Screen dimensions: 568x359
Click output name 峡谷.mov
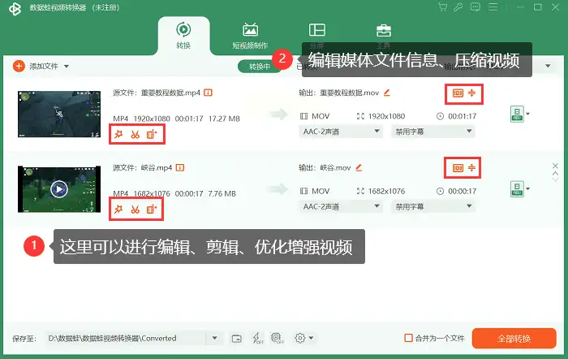pyautogui.click(x=335, y=167)
